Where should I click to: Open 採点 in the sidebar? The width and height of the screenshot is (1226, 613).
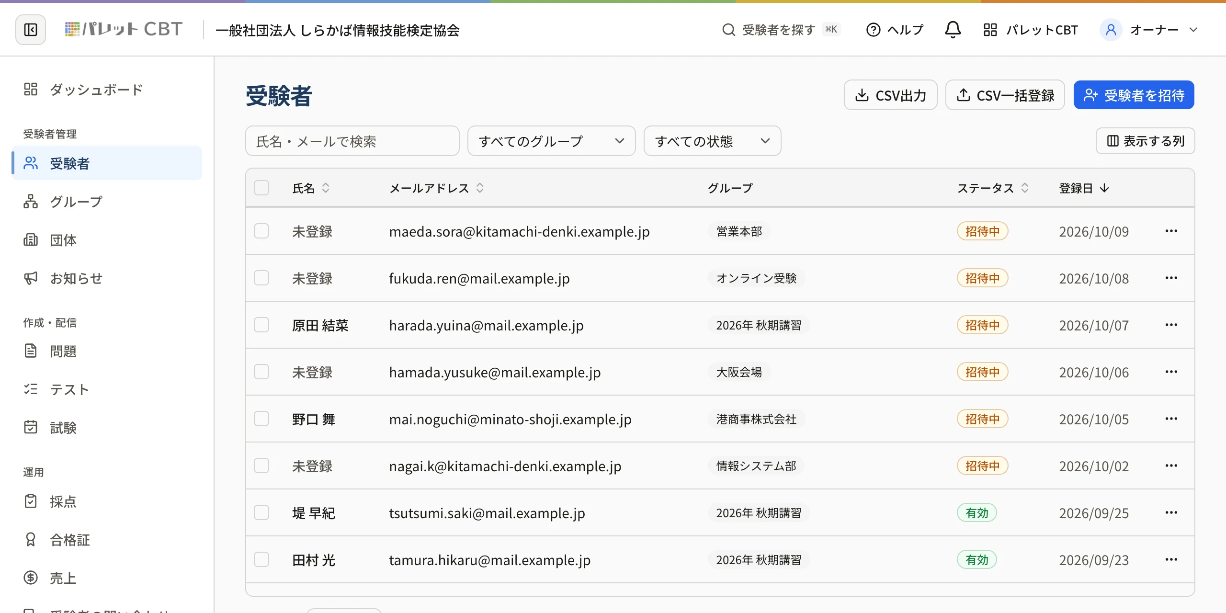(x=107, y=501)
